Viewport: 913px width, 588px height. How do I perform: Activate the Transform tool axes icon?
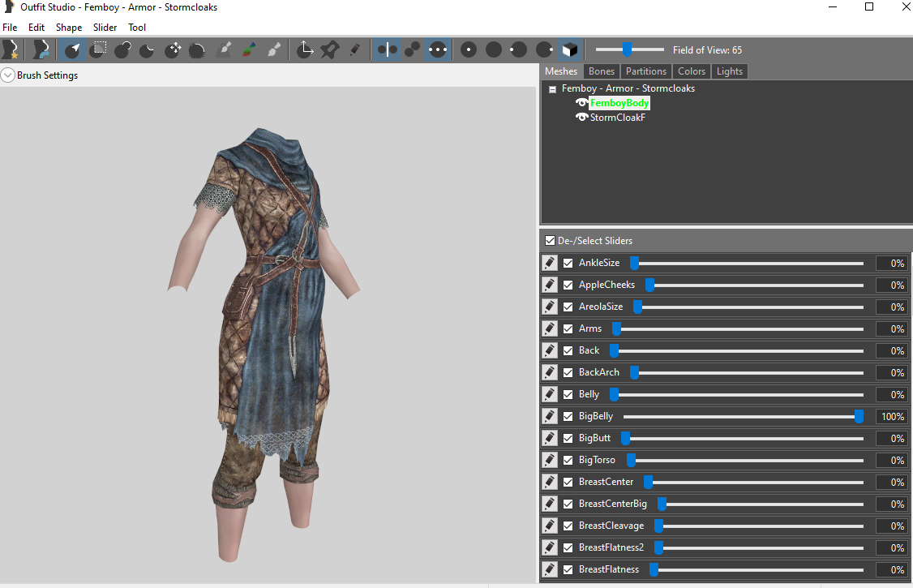[x=305, y=50]
